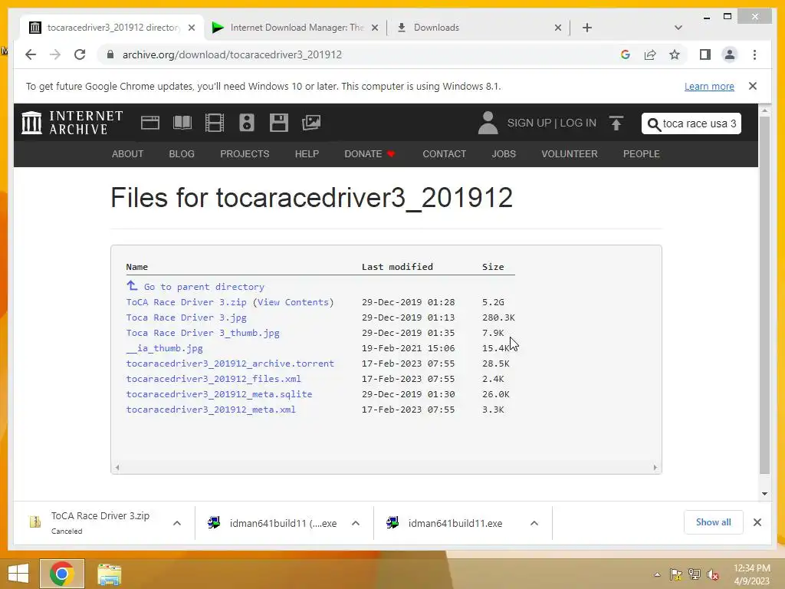The height and width of the screenshot is (589, 785).
Task: Open the DONATE menu item
Action: (370, 153)
